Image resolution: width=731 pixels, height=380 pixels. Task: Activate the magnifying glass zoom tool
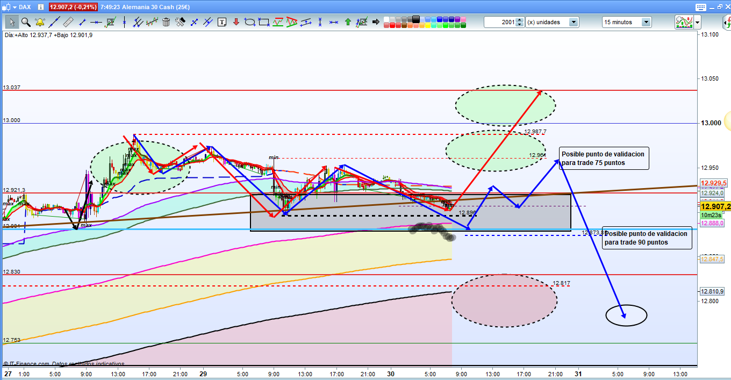coord(26,22)
